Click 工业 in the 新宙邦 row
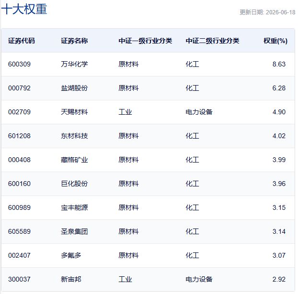Image resolution: width=298 pixels, height=294 pixels. (x=125, y=279)
